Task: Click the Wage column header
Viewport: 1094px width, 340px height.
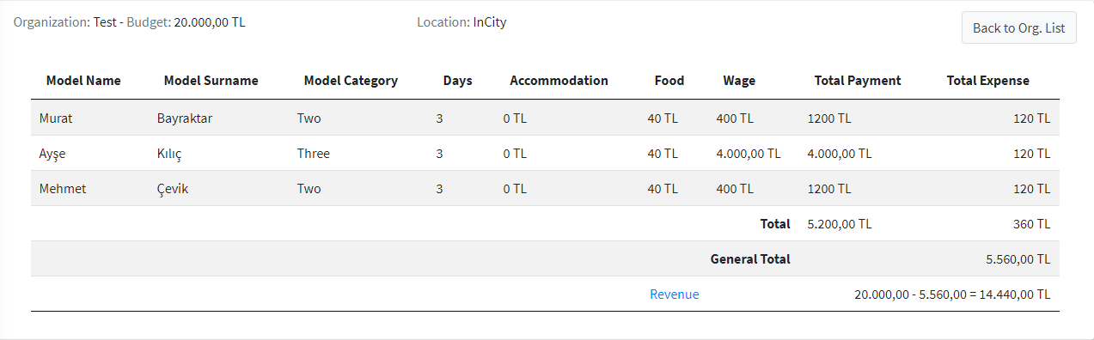Action: click(x=739, y=81)
